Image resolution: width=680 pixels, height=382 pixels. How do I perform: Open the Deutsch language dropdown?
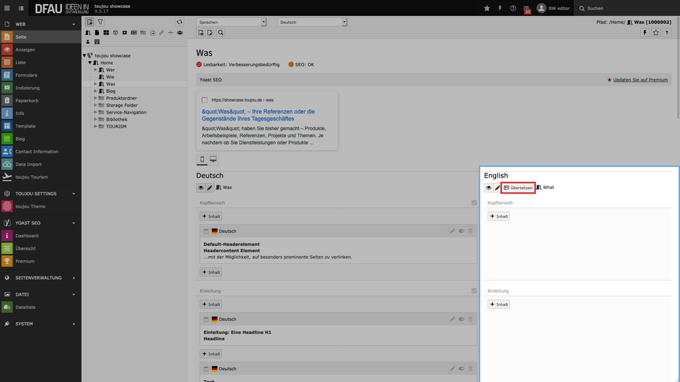coord(312,22)
